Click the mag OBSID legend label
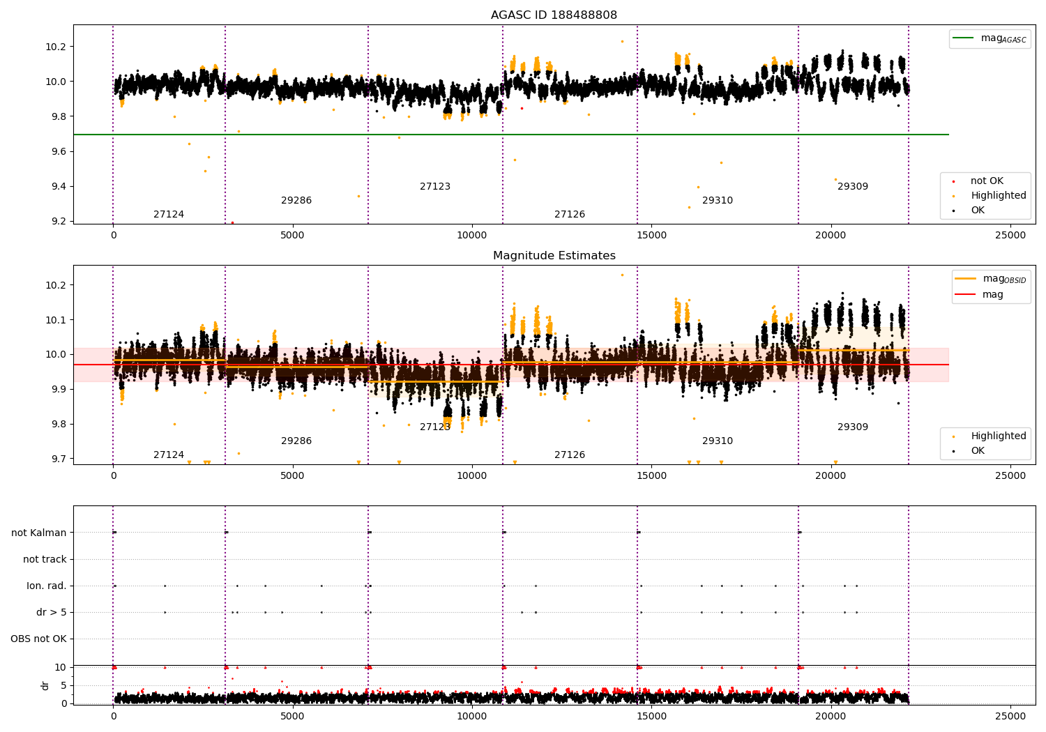 click(x=1005, y=279)
